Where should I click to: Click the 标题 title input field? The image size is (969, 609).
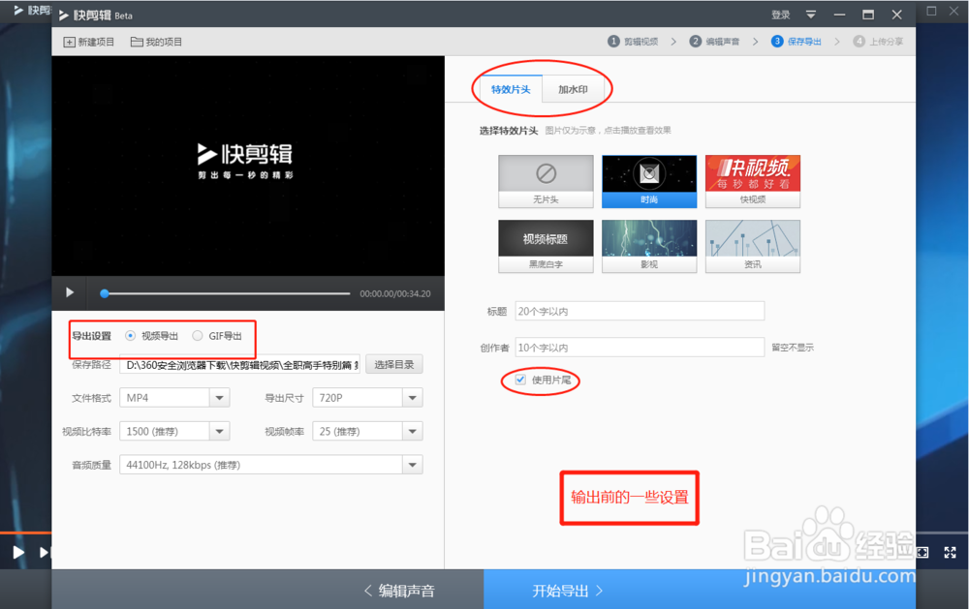(x=640, y=311)
